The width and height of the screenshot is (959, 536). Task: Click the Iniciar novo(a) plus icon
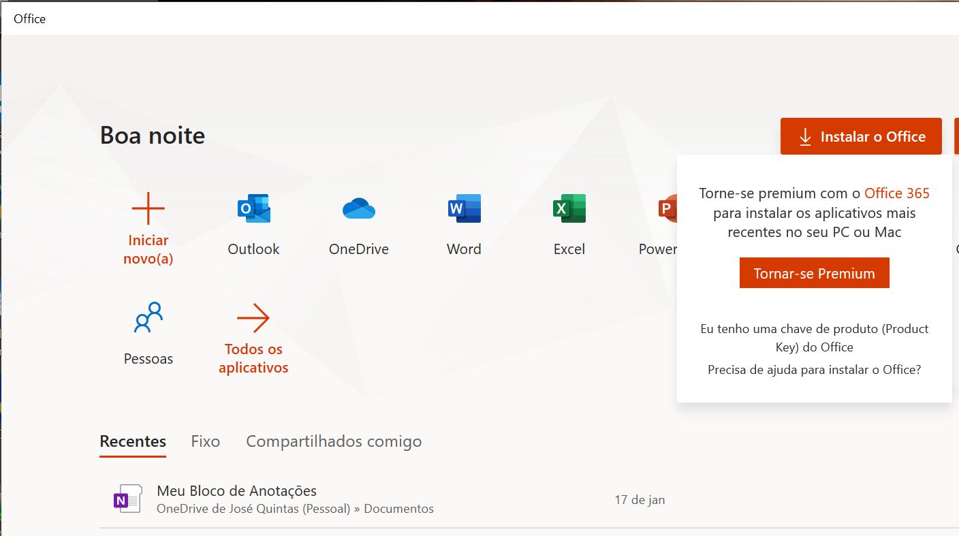pyautogui.click(x=148, y=208)
